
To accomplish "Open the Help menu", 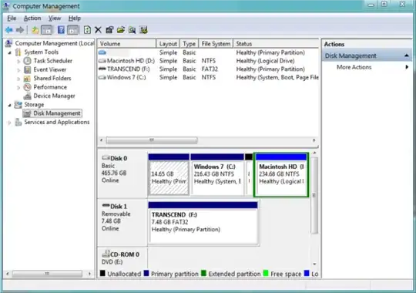I will [x=75, y=19].
